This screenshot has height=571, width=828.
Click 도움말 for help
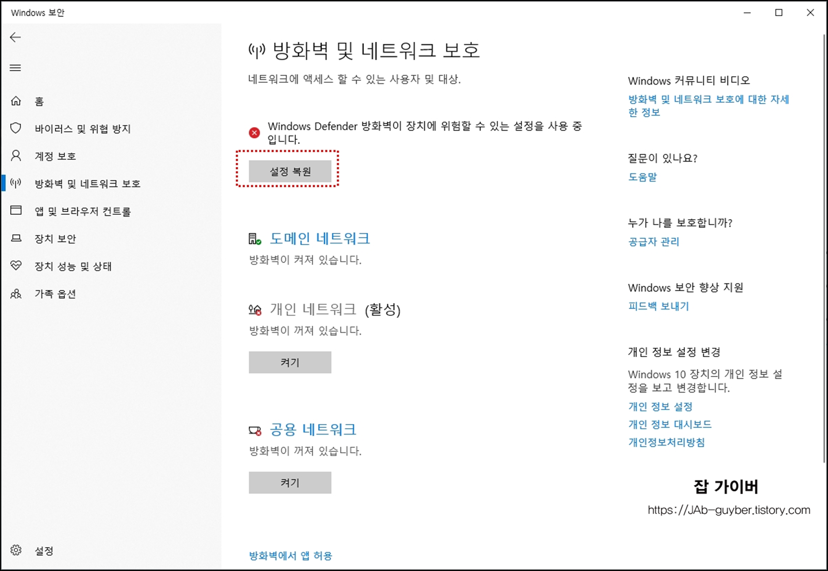coord(643,177)
